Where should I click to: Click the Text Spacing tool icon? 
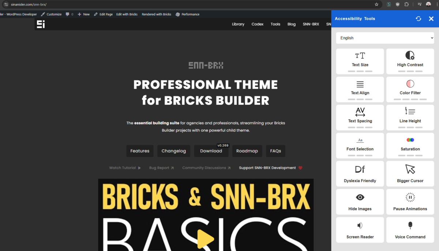[360, 112]
